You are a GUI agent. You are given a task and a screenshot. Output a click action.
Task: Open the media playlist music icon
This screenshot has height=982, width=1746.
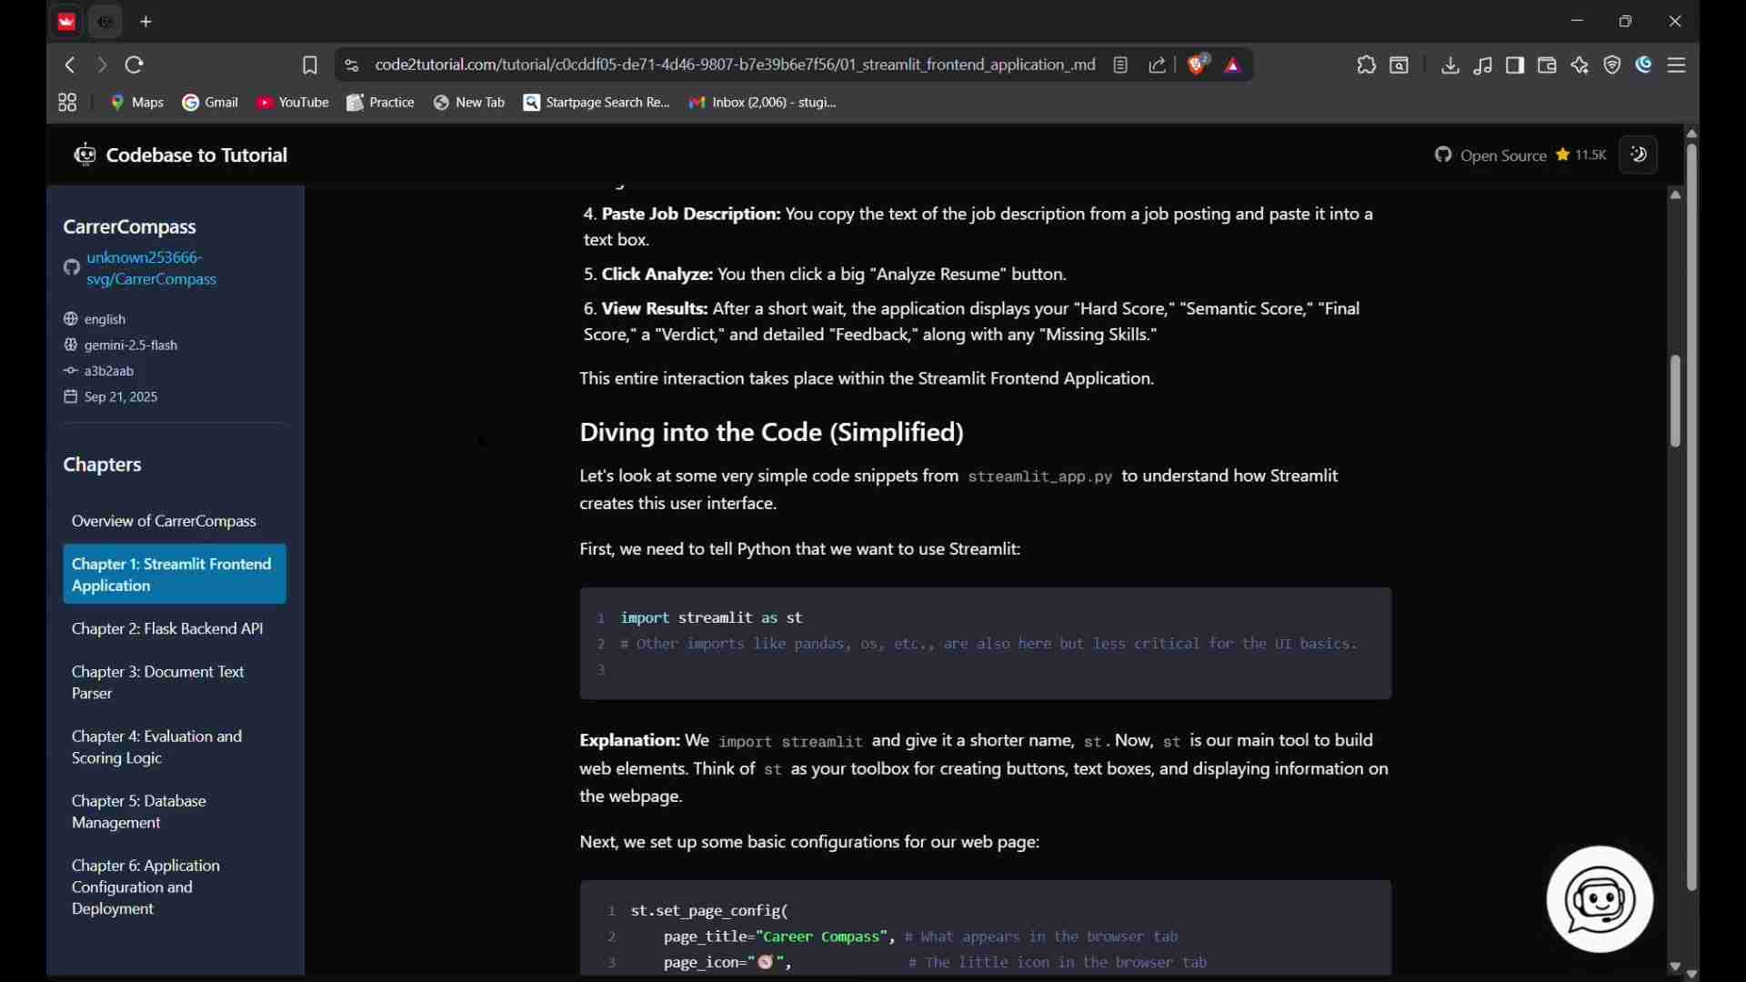pyautogui.click(x=1485, y=65)
